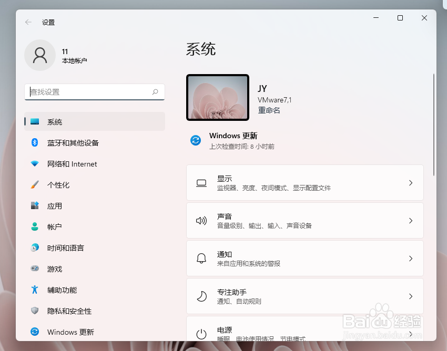447x351 pixels.
Task: Click the gamepad 游戏 icon
Action: (x=35, y=269)
